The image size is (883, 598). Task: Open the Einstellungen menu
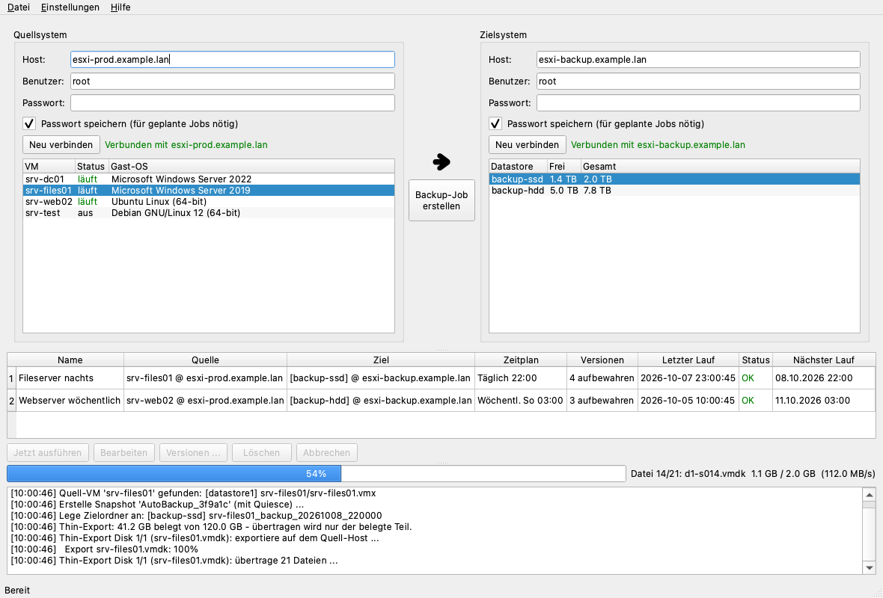click(x=70, y=7)
